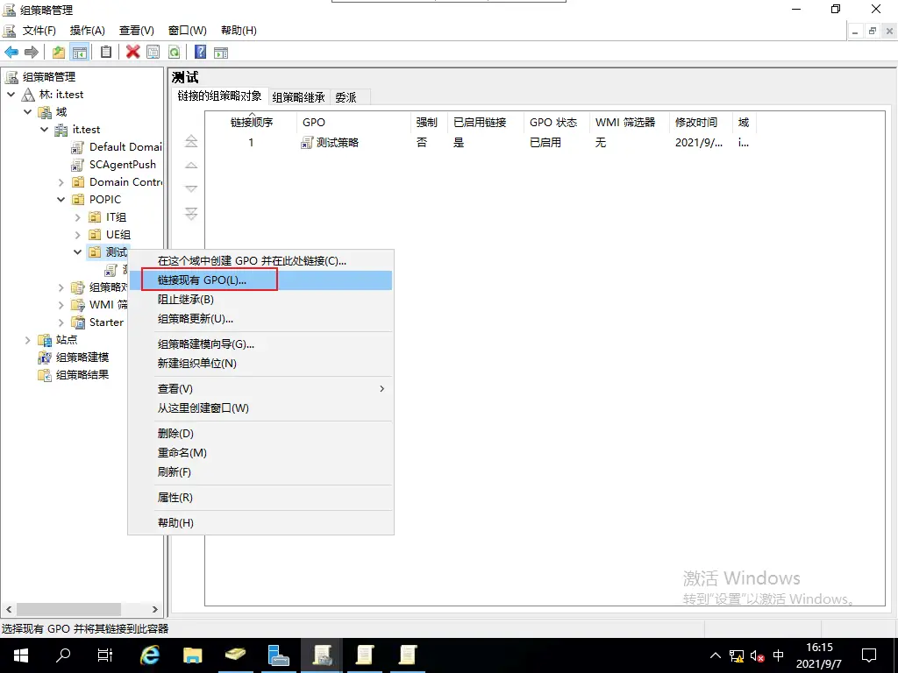Collapse the POPIC organizational unit

click(x=61, y=199)
